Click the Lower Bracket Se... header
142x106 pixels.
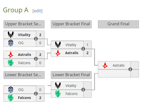24,75
